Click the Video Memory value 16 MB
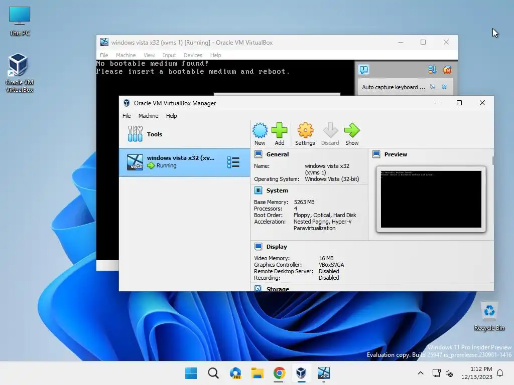This screenshot has height=385, width=514. 326,258
